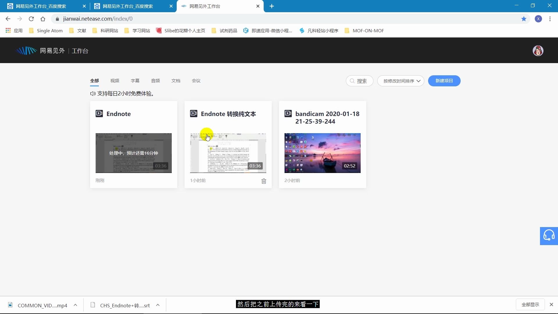This screenshot has width=558, height=314.
Task: Open the MOF-ON-MOF bookmark folder
Action: point(364,31)
